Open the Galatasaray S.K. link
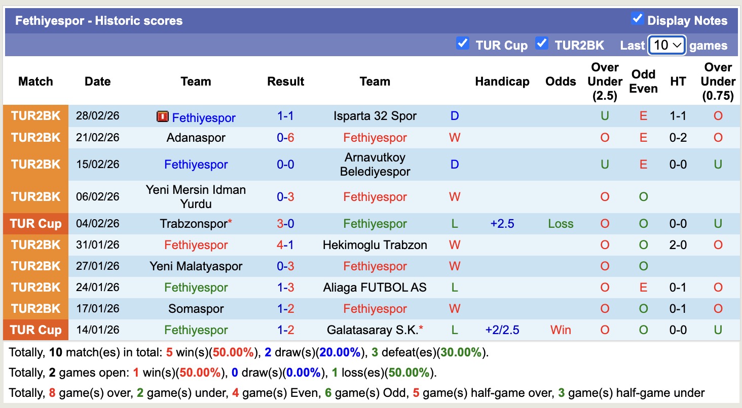742x408 pixels. (372, 330)
